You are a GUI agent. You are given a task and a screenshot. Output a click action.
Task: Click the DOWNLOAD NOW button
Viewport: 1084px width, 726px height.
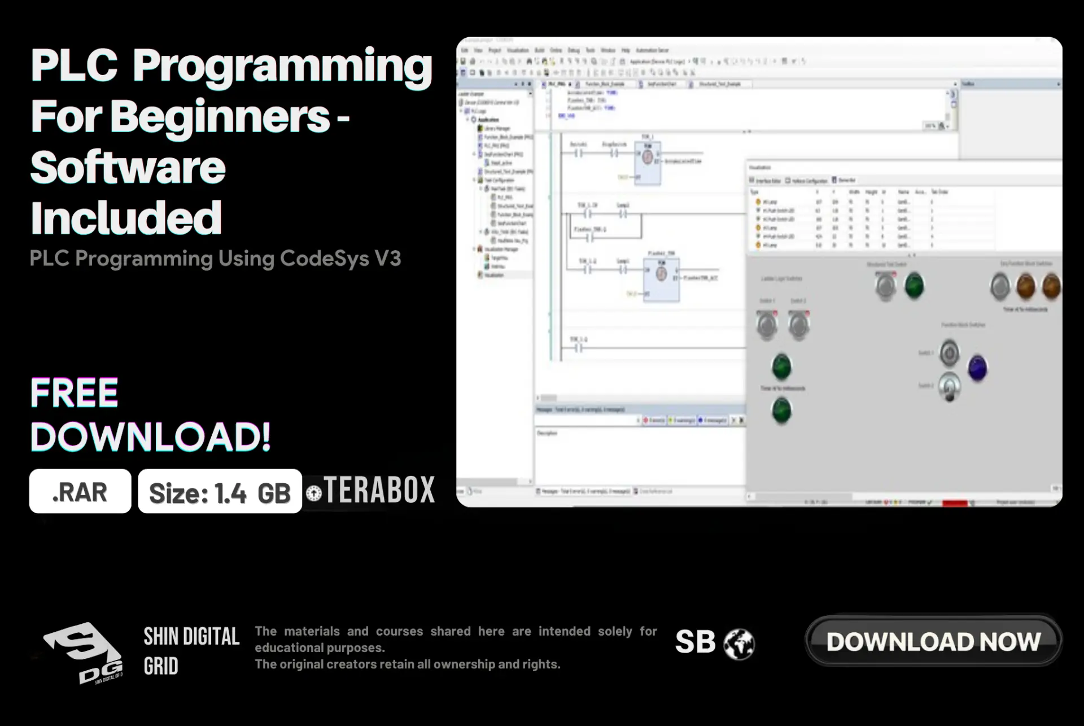click(933, 641)
